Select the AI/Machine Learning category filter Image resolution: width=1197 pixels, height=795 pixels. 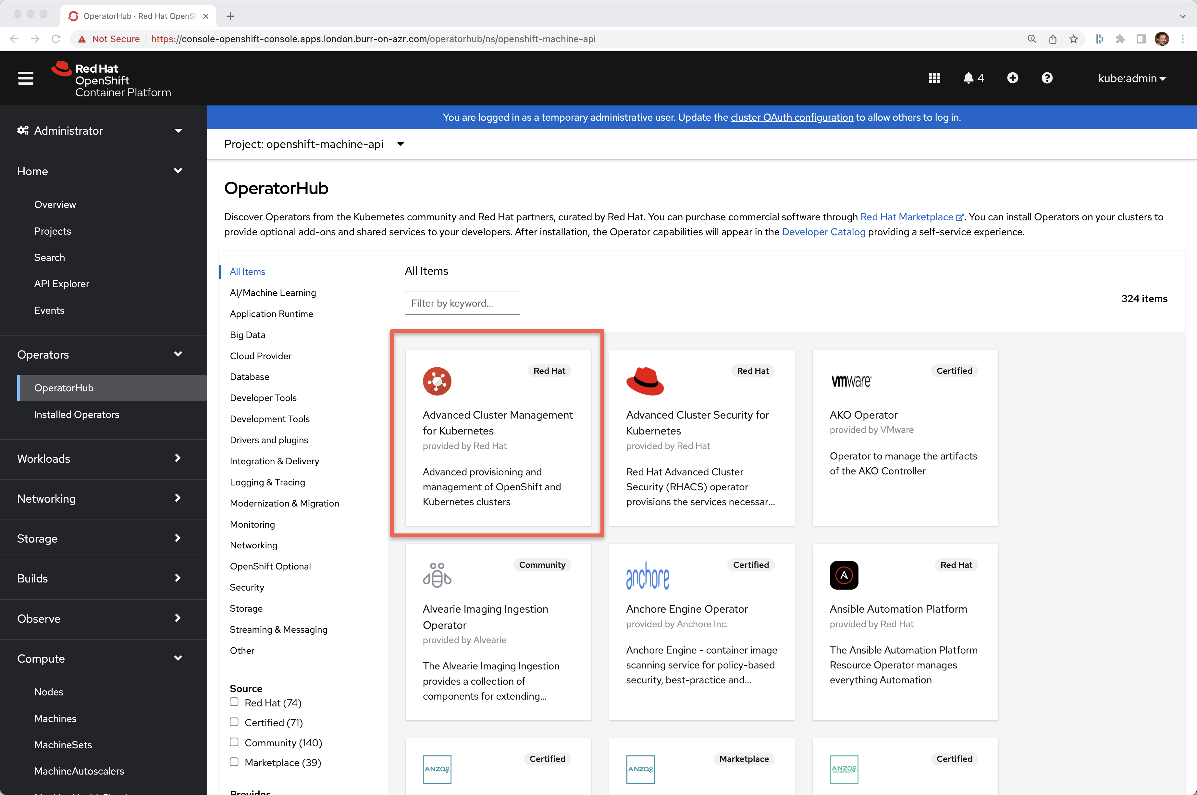click(273, 293)
